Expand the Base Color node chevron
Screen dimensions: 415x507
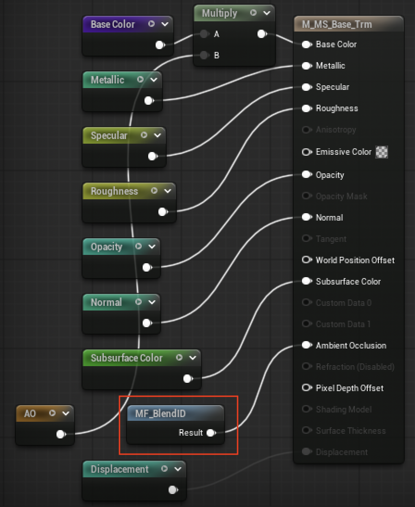165,24
